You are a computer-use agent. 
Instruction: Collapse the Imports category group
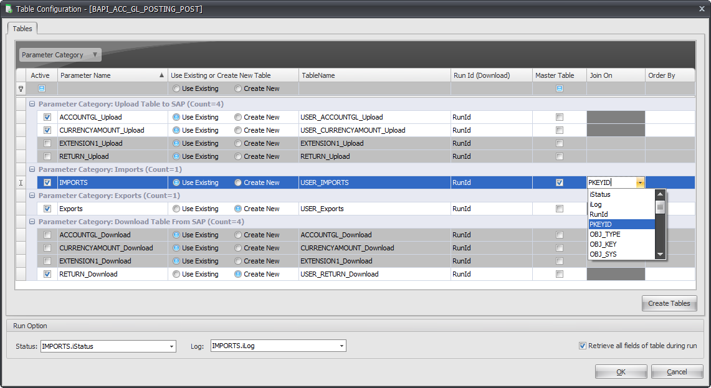coord(32,169)
